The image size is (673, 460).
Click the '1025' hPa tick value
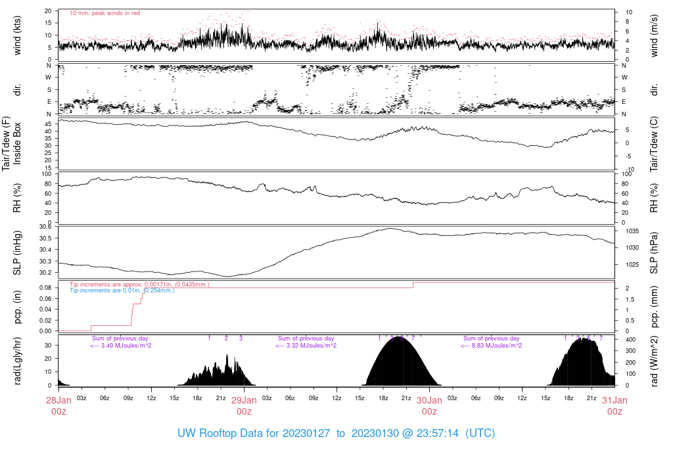pyautogui.click(x=632, y=265)
